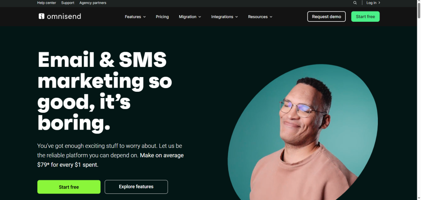
Task: Click the search magnifier icon
Action: point(355,3)
